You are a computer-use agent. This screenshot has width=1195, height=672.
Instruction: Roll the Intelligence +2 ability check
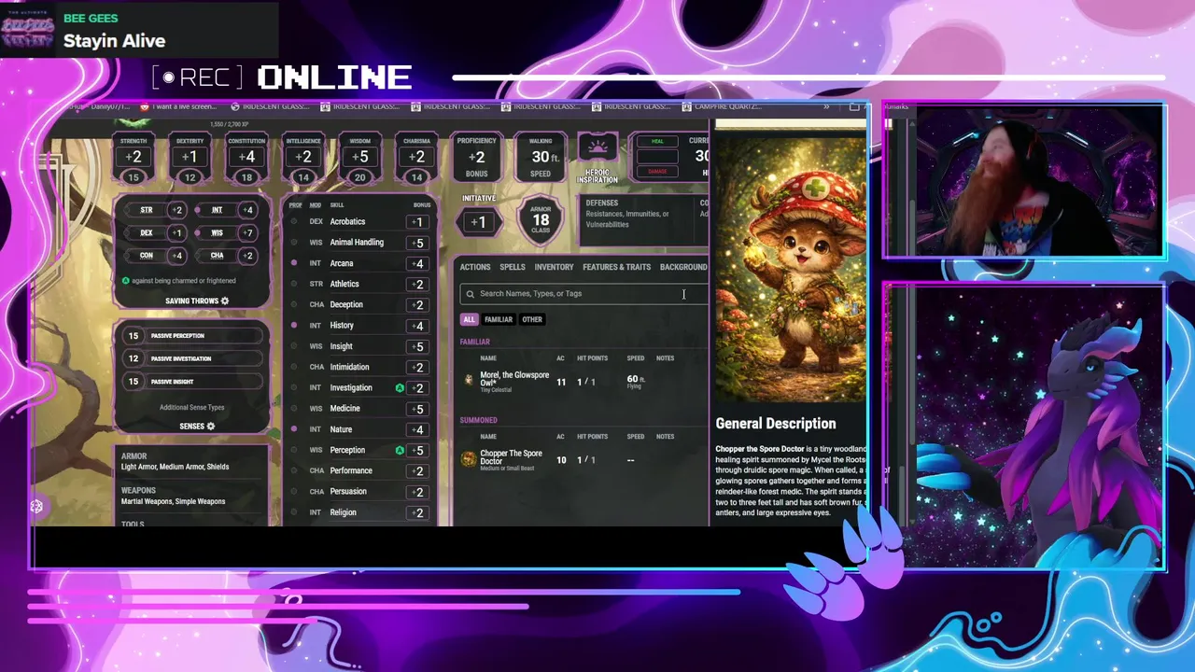pyautogui.click(x=303, y=157)
